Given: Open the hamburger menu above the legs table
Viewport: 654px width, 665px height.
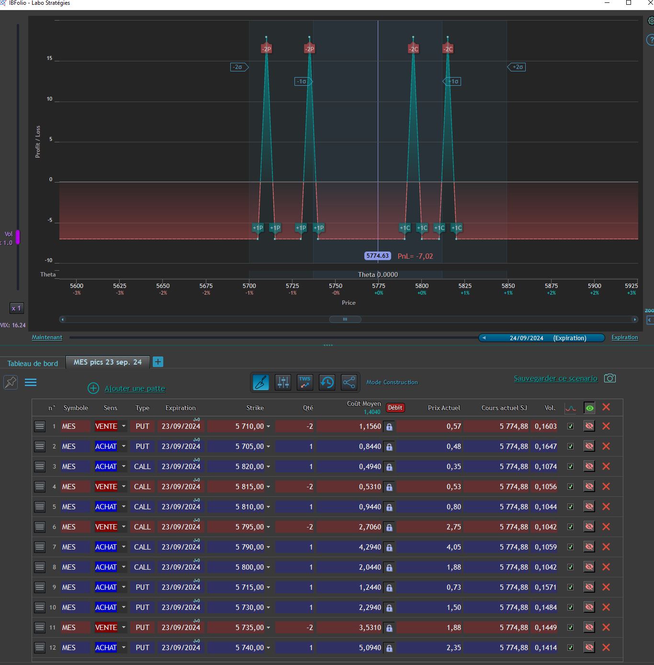Looking at the screenshot, I should [31, 382].
